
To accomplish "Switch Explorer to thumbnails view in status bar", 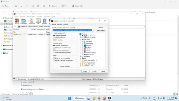I will pyautogui.click(x=177, y=94).
